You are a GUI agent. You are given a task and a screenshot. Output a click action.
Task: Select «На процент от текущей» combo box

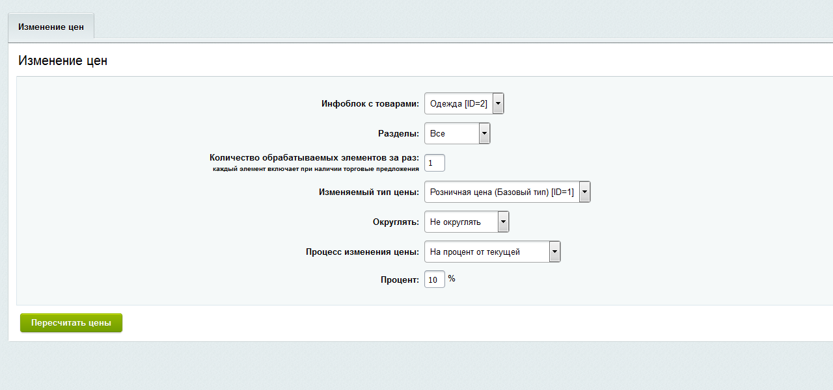tap(485, 251)
